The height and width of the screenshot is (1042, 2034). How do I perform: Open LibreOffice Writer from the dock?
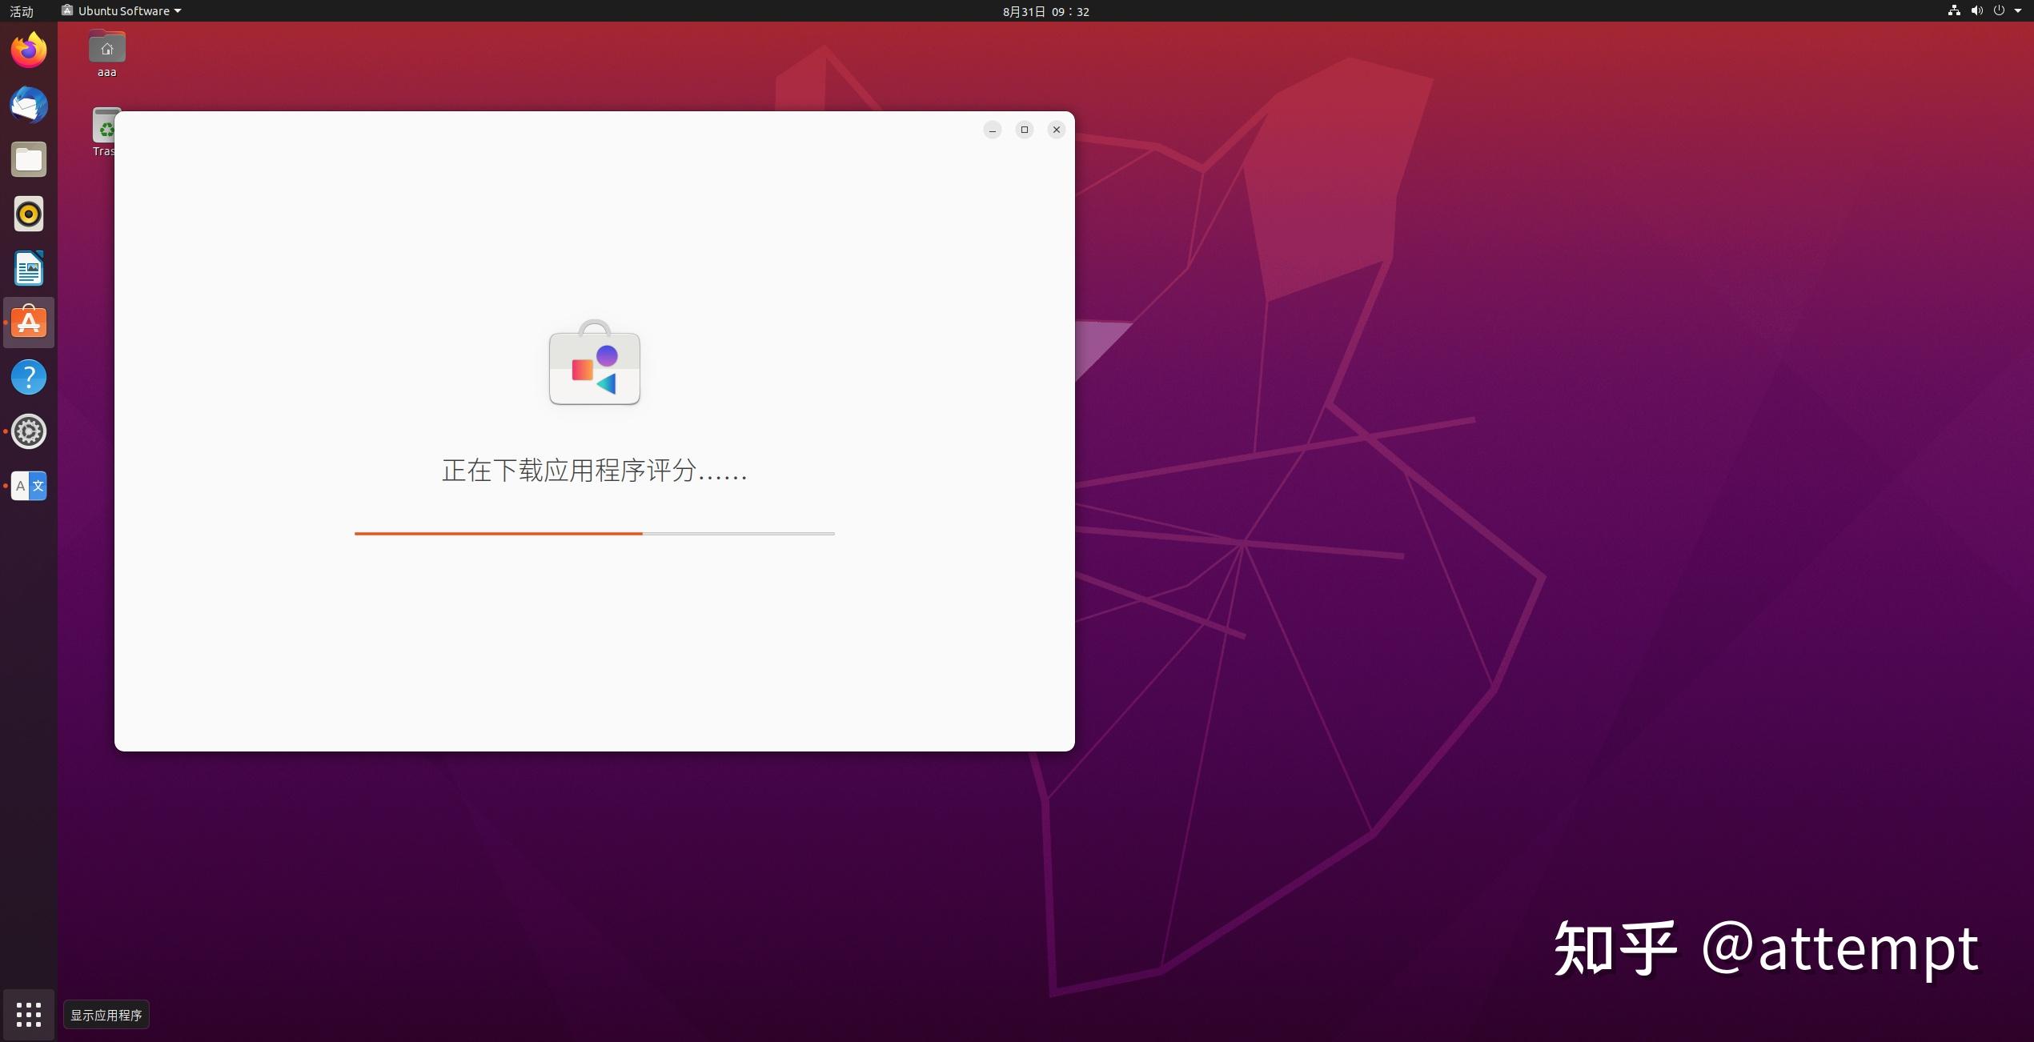pos(29,268)
